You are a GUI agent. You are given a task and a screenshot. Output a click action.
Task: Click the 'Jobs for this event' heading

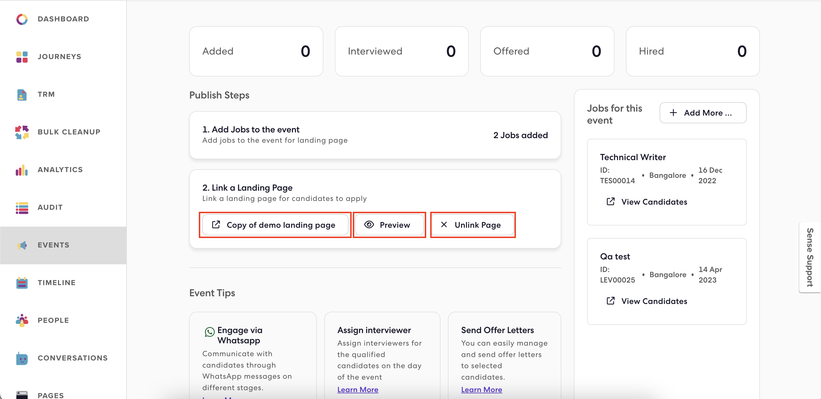click(614, 114)
